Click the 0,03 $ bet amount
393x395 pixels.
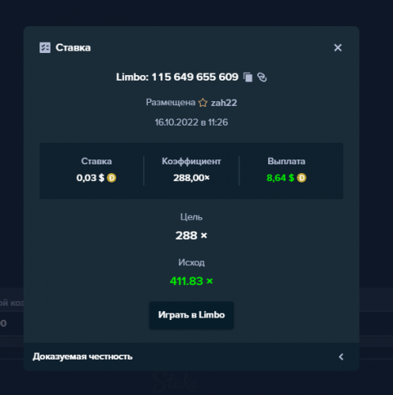tap(90, 178)
